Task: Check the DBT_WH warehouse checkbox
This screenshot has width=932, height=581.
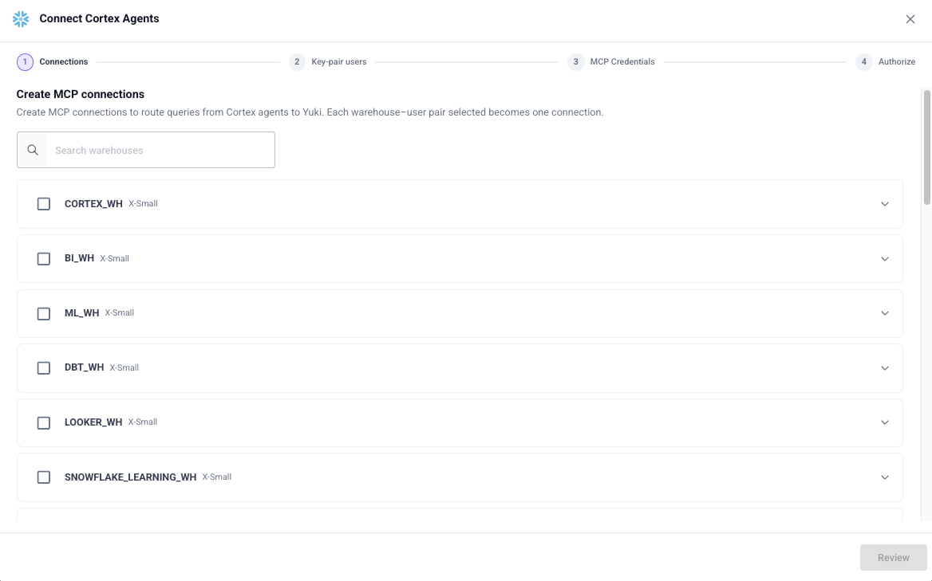Action: pyautogui.click(x=43, y=368)
